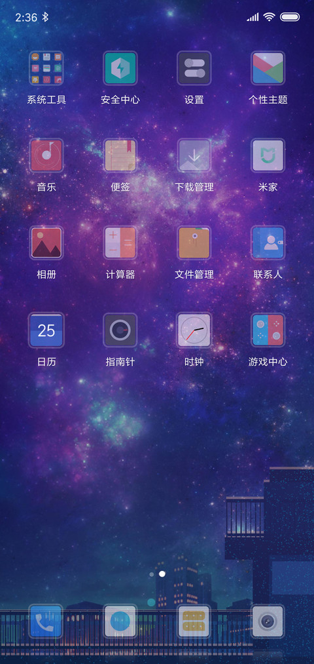This screenshot has height=664, width=314.
Task: Tap the 便签 label text
Action: [x=120, y=187]
